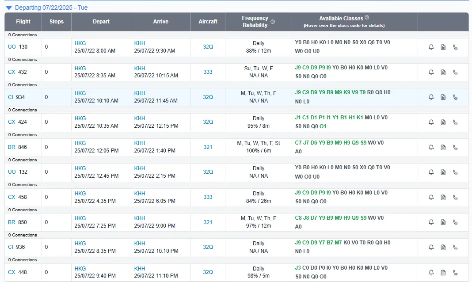The height and width of the screenshot is (282, 472).
Task: Click the help icon beside Frequency Reliability header
Action: coord(273,22)
